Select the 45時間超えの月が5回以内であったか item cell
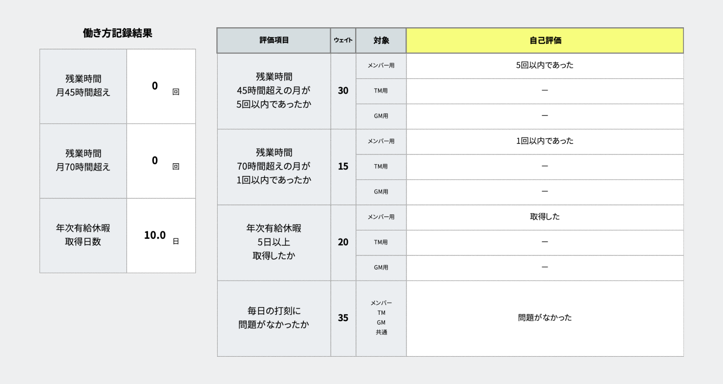Viewport: 723px width, 384px height. (x=274, y=91)
